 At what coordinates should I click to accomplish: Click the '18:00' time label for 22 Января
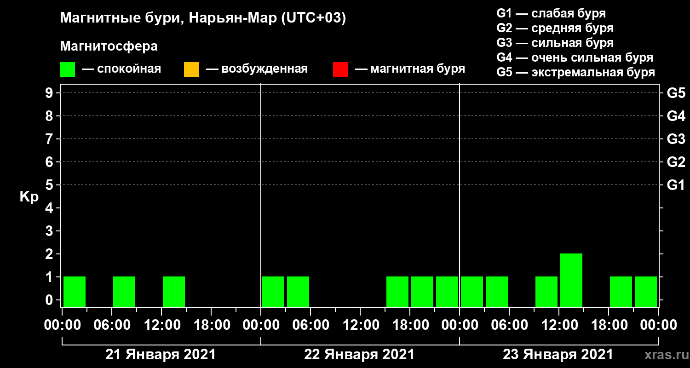[x=410, y=325]
